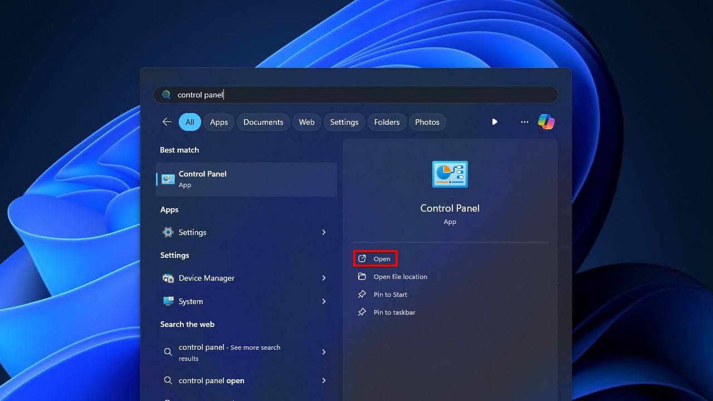Click the System monitor icon

point(168,301)
